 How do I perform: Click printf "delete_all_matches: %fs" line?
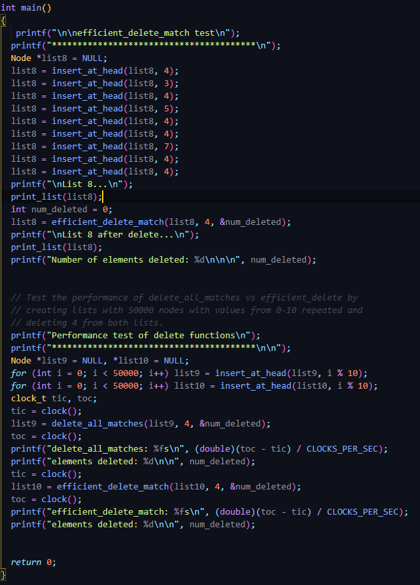[199, 449]
